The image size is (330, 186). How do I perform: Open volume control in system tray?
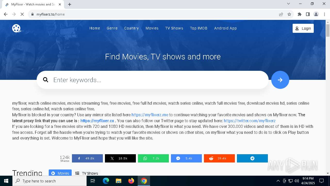(297, 181)
